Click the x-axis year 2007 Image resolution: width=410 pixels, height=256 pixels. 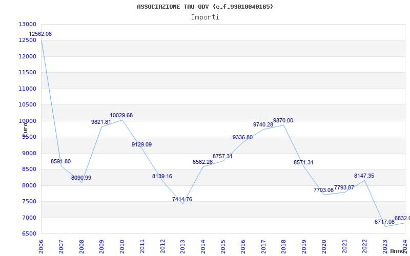point(61,246)
